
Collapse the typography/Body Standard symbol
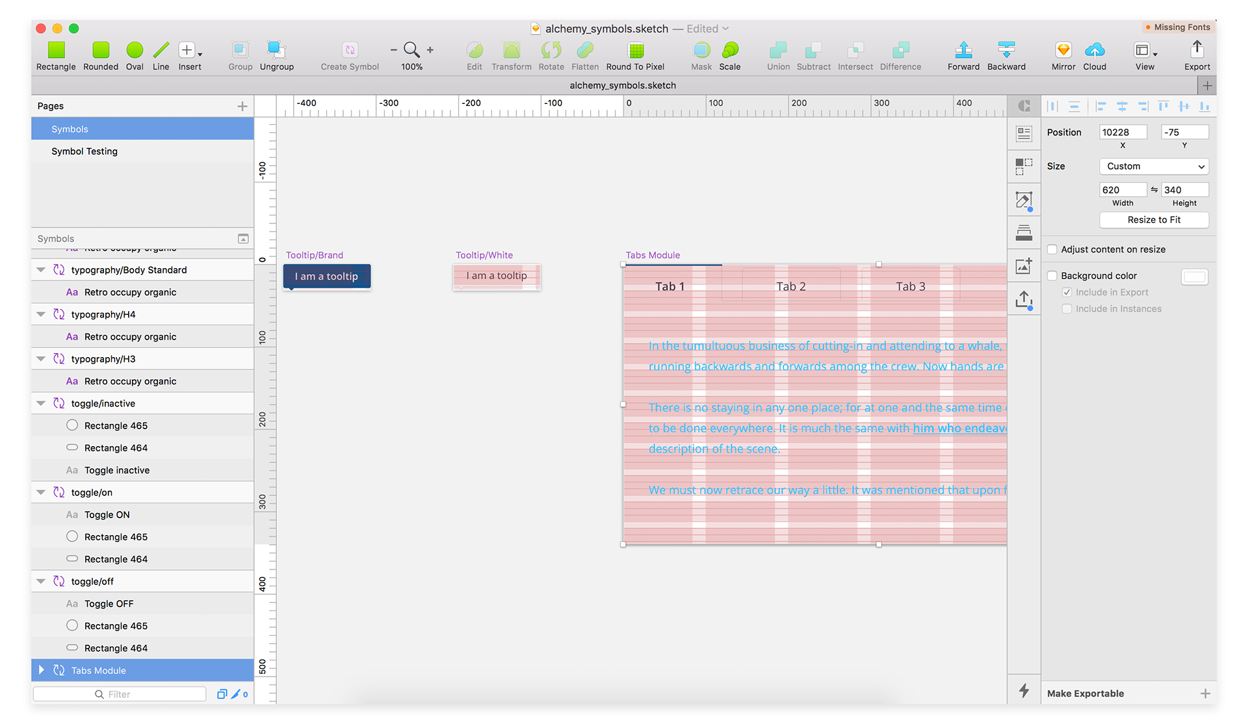point(41,270)
